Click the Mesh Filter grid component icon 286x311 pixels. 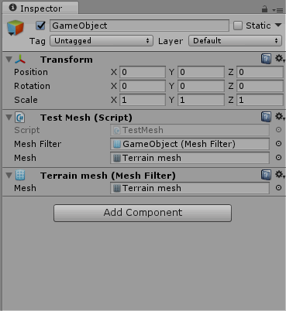point(20,176)
